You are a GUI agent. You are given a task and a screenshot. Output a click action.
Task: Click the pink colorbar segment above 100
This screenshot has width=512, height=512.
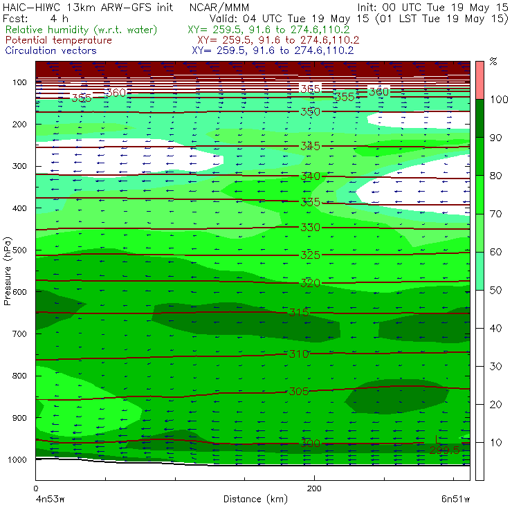[x=479, y=80]
